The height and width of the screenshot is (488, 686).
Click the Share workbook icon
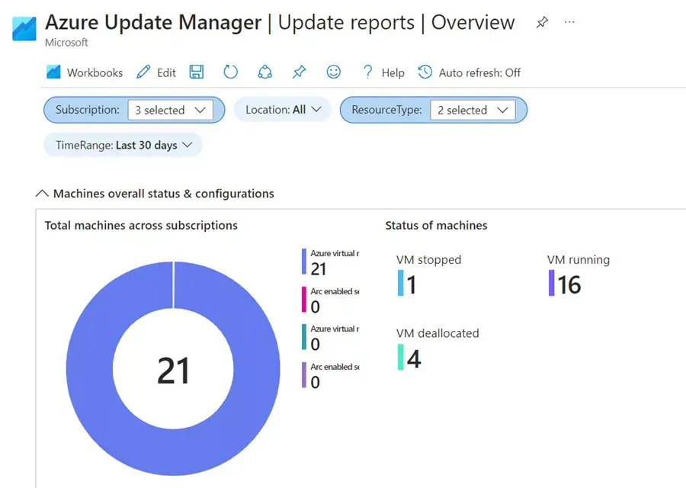(x=264, y=72)
